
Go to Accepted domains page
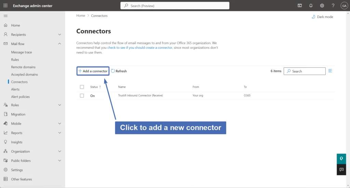coord(25,75)
